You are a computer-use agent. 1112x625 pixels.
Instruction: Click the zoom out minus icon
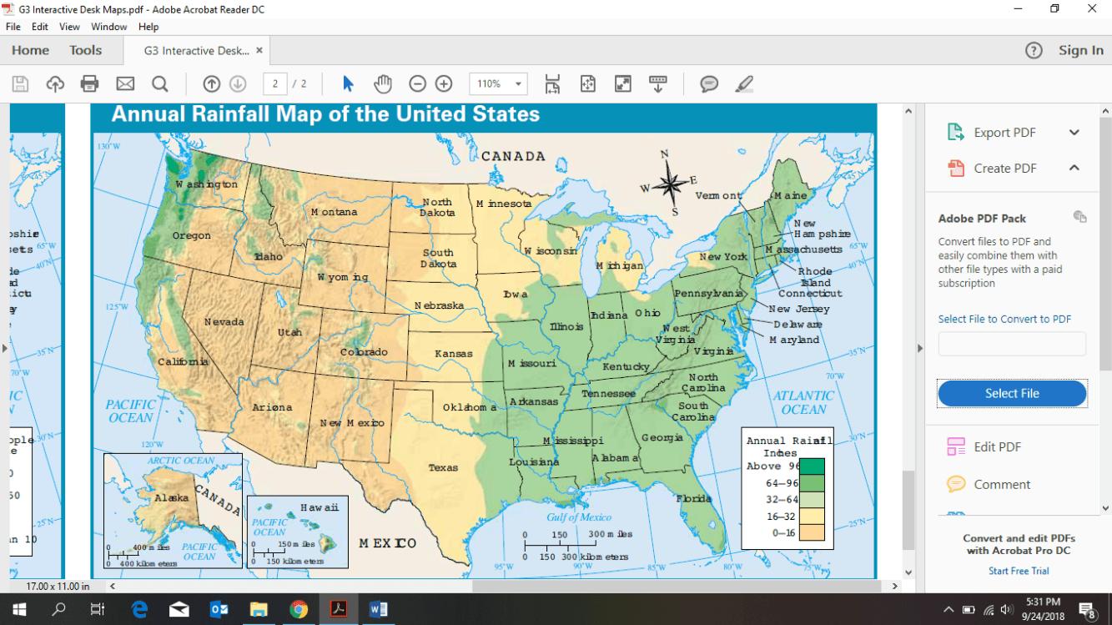[x=417, y=83]
